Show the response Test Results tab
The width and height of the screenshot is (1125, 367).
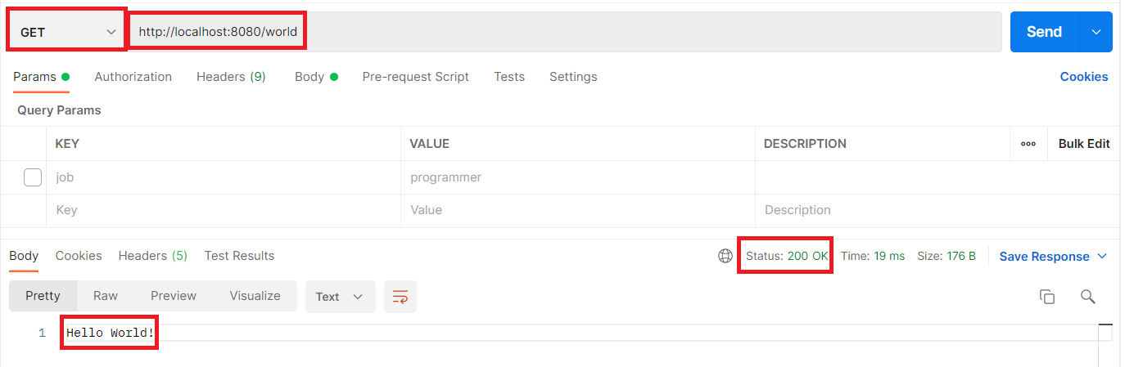point(239,256)
